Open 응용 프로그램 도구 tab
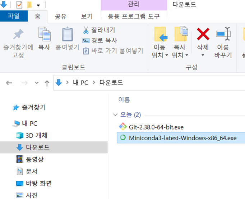 [134, 16]
